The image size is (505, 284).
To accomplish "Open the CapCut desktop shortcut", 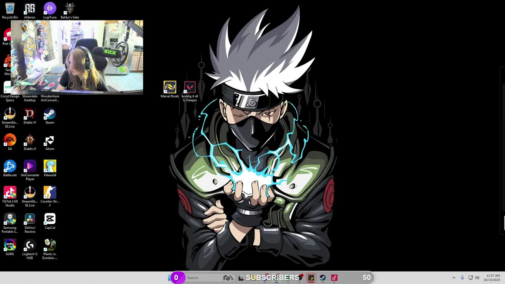I will 50,221.
